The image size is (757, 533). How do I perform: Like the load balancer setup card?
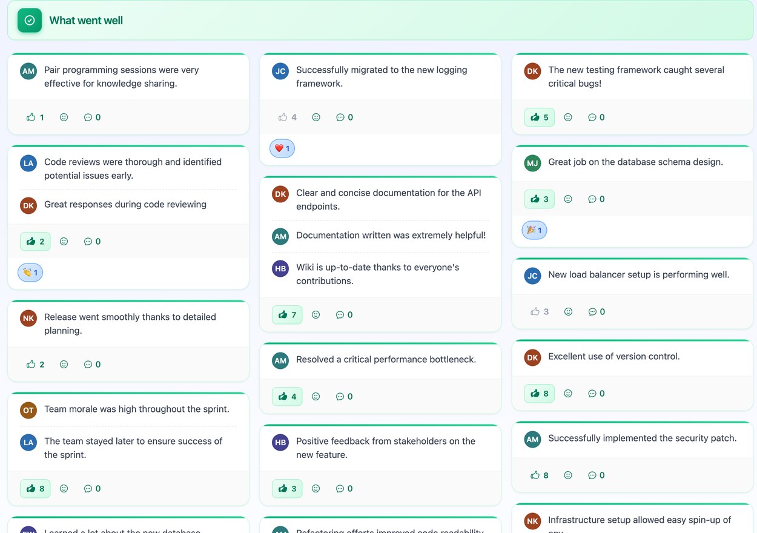pos(539,312)
